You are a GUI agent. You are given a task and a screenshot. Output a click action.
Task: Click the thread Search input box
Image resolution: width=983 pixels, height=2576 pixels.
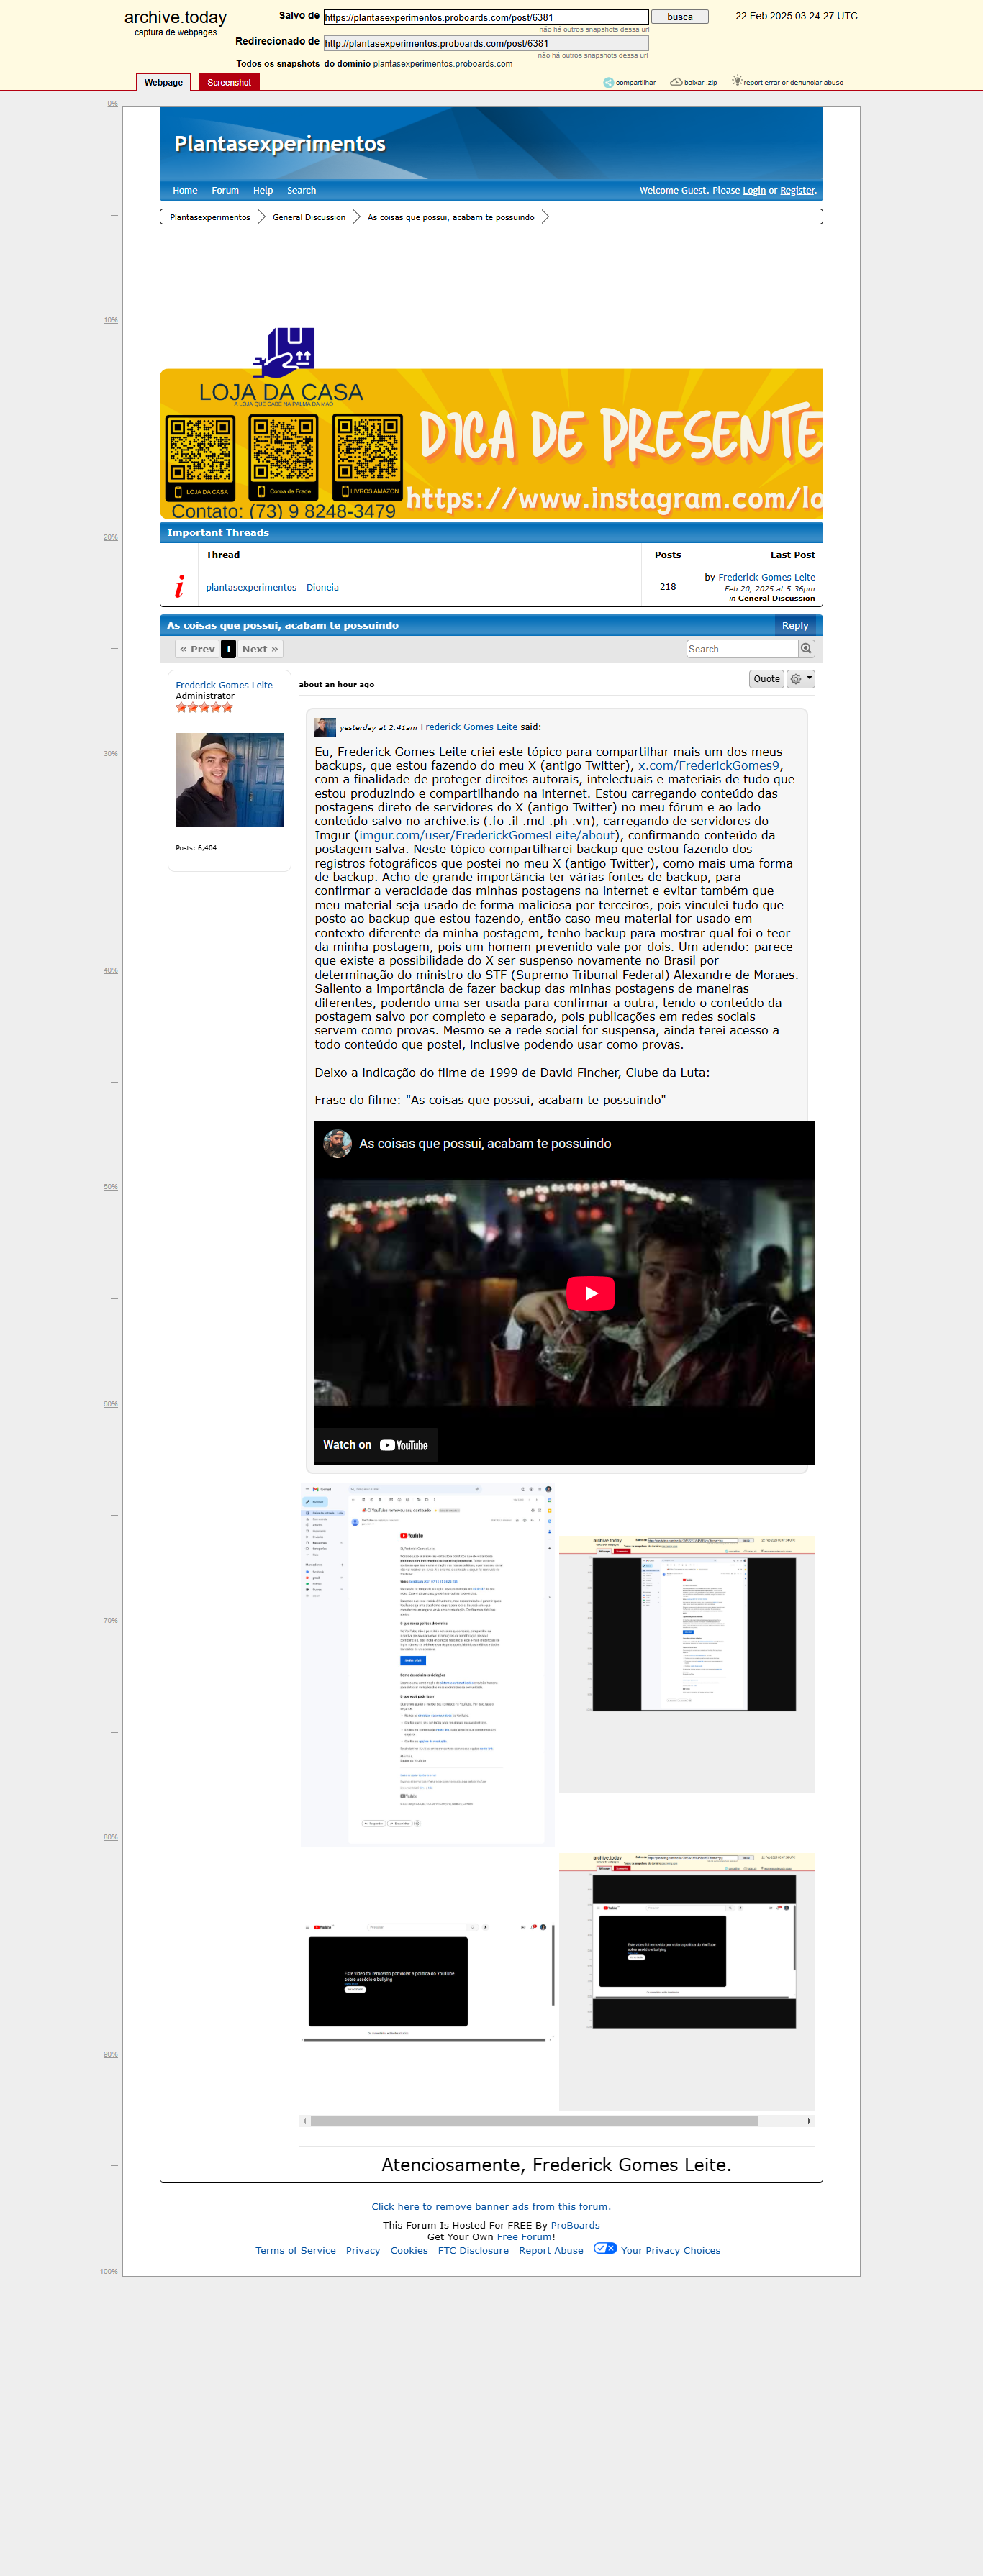click(741, 649)
